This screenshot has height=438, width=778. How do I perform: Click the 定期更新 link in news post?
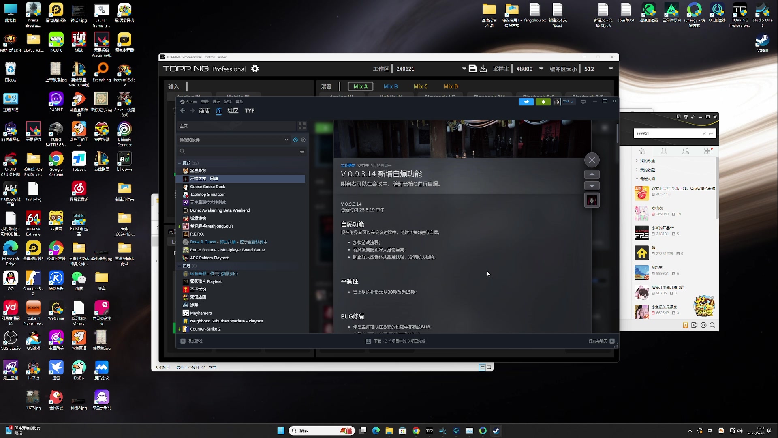pos(348,165)
